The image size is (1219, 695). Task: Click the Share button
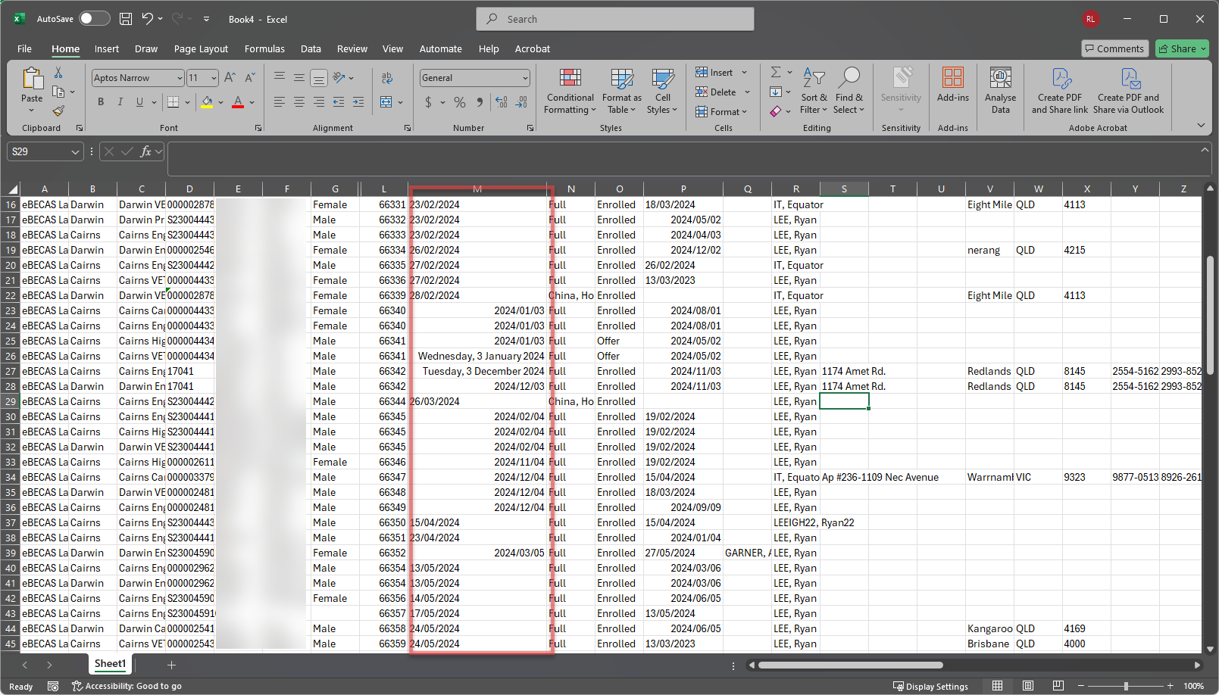[1182, 49]
